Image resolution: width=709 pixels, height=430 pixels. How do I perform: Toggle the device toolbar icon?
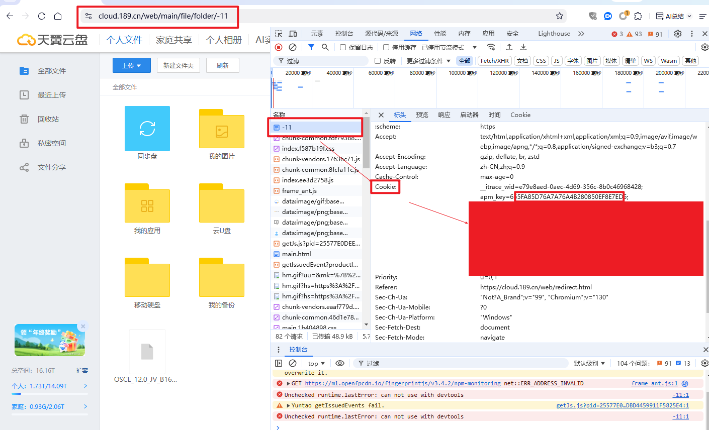click(293, 34)
